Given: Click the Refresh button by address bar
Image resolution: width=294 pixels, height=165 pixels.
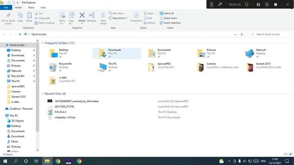Looking at the screenshot, I should point(242,34).
